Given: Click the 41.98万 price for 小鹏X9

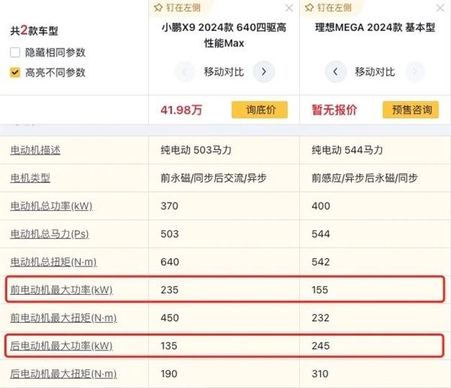Looking at the screenshot, I should point(181,110).
